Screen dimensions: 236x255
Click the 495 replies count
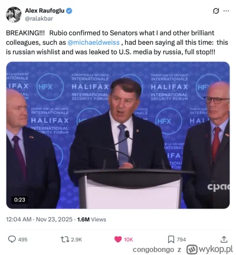(x=22, y=240)
